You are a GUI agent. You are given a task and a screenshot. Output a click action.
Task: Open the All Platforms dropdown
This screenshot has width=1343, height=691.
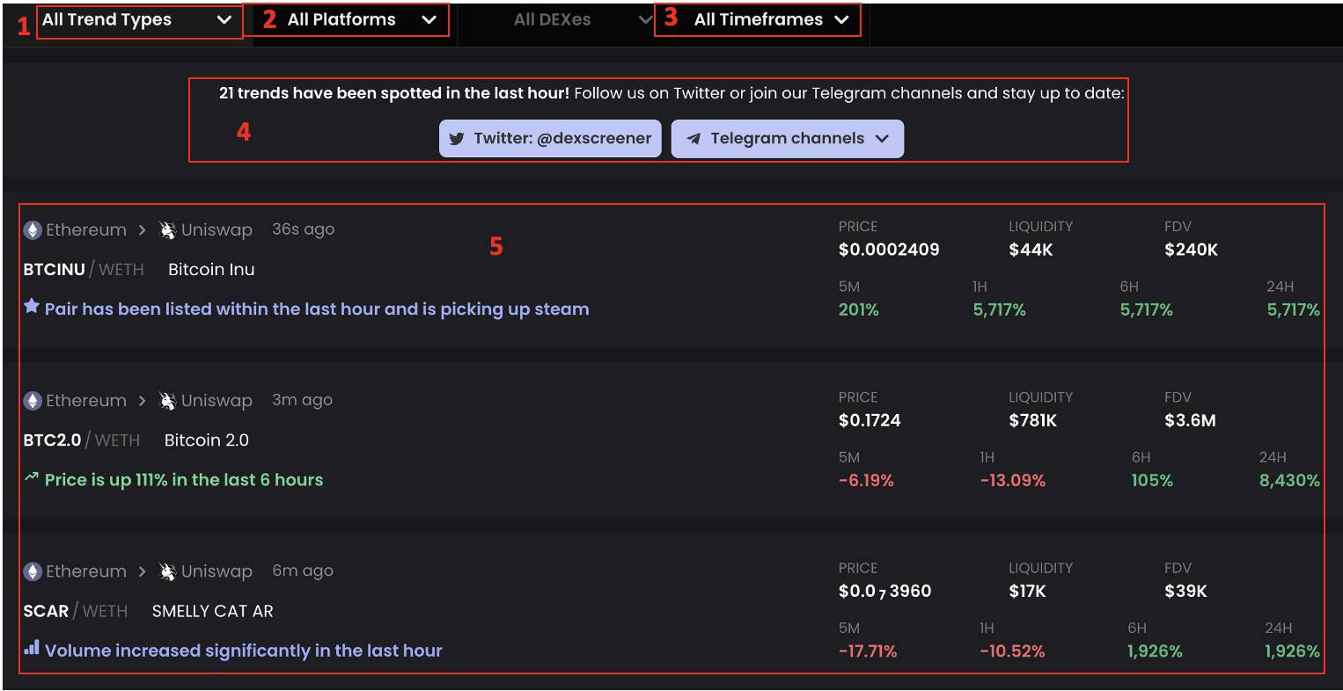pyautogui.click(x=361, y=19)
